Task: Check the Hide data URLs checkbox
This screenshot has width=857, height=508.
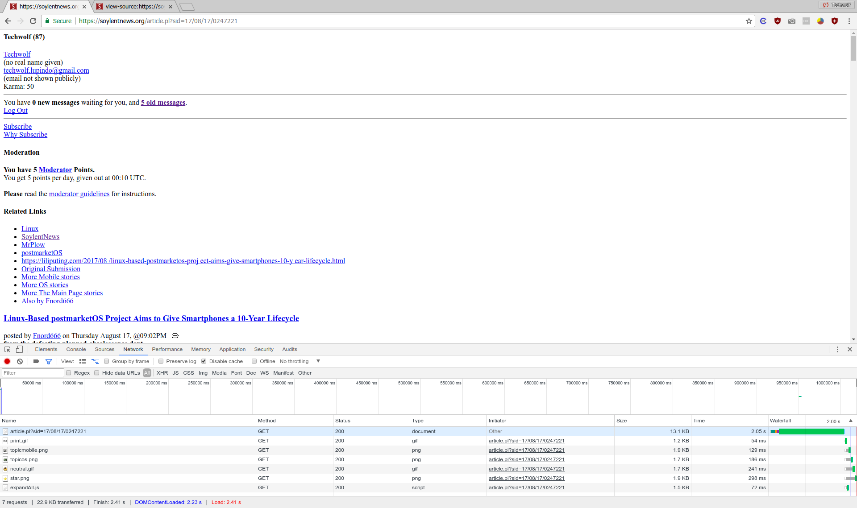Action: [97, 373]
